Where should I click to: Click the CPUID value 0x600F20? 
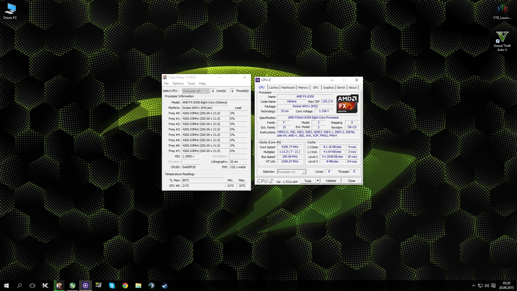191,167
